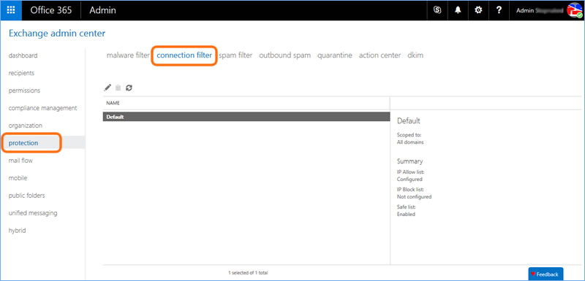Sort by NAME column header

(113, 103)
